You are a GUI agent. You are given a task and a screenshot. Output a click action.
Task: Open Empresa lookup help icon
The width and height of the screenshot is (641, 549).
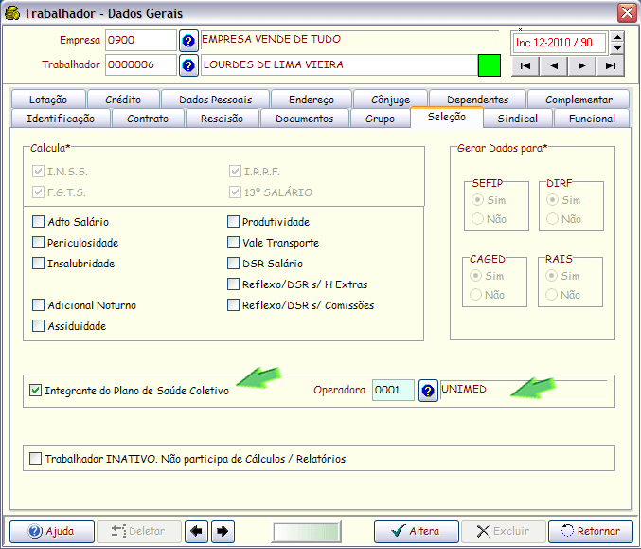point(188,41)
